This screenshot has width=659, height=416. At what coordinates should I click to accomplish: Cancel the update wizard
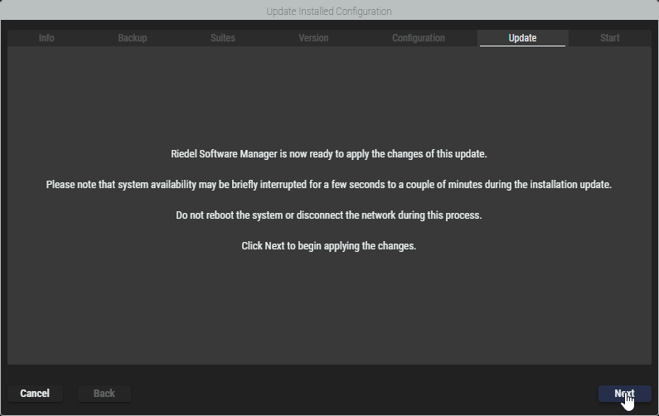35,394
